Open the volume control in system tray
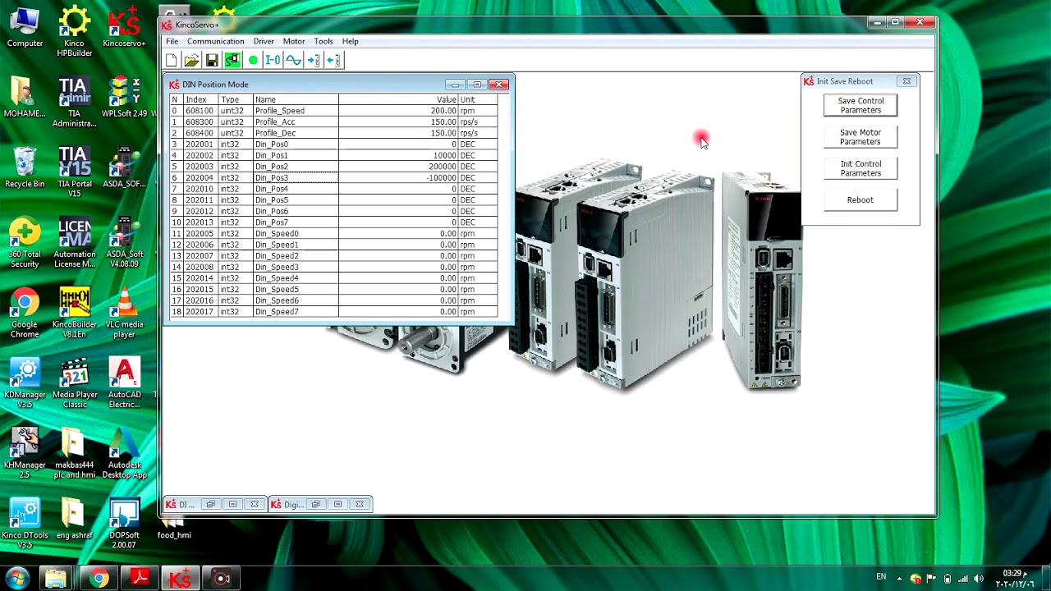This screenshot has width=1051, height=591. (978, 579)
